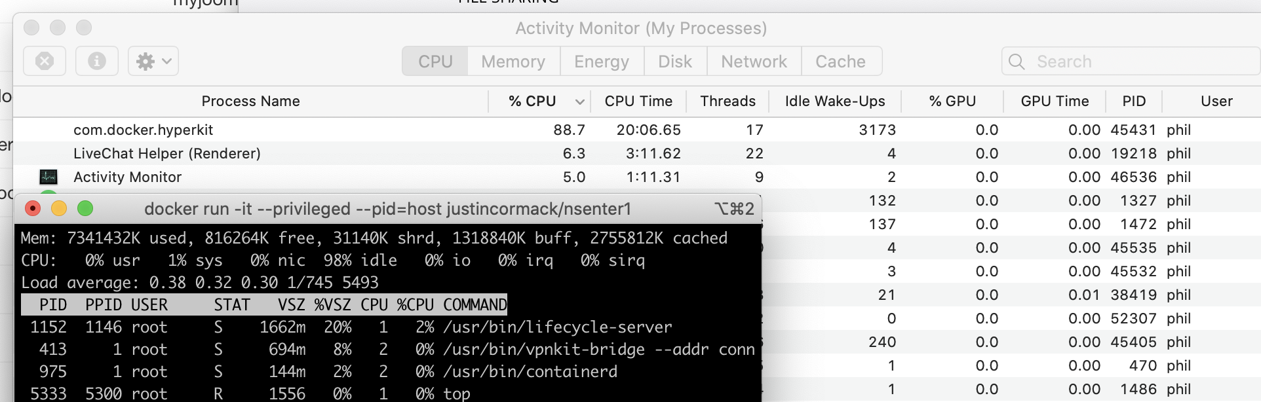Image resolution: width=1261 pixels, height=402 pixels.
Task: Click the Quit Process (x) toolbar button
Action: point(45,62)
